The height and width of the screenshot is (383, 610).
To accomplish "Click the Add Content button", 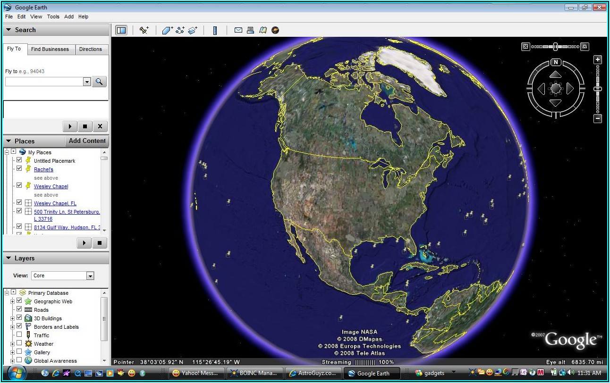I will tap(87, 141).
